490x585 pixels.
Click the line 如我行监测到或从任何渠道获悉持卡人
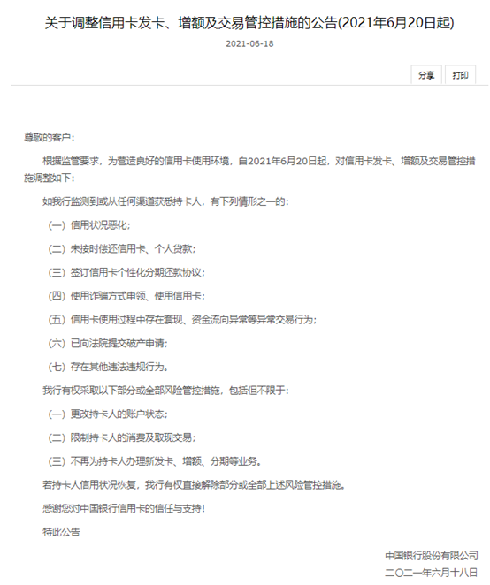(x=165, y=201)
